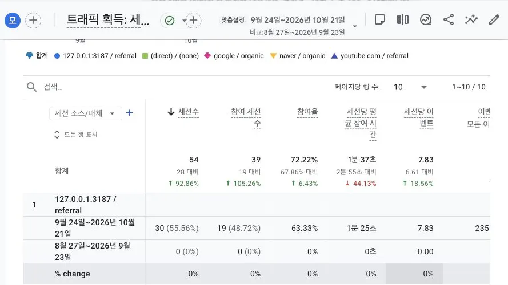Sort by 참여 세션수 column header

246,117
